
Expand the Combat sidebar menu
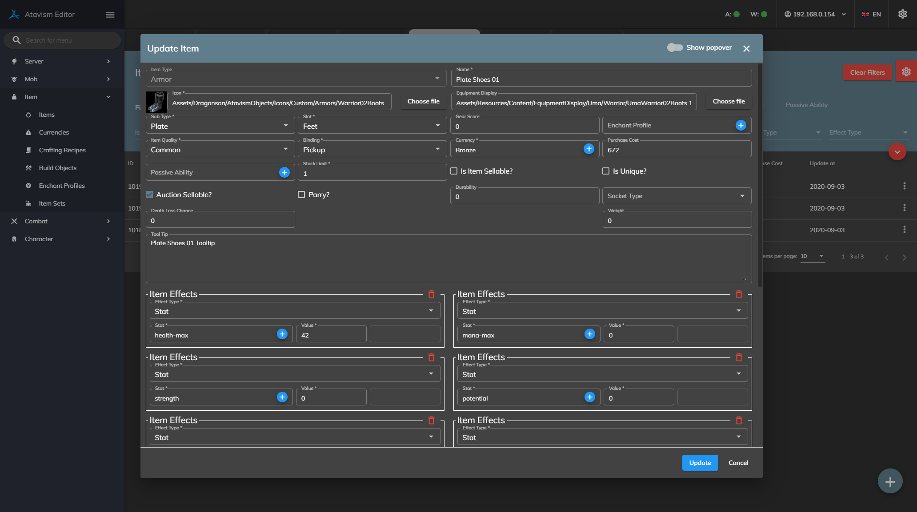click(x=36, y=221)
